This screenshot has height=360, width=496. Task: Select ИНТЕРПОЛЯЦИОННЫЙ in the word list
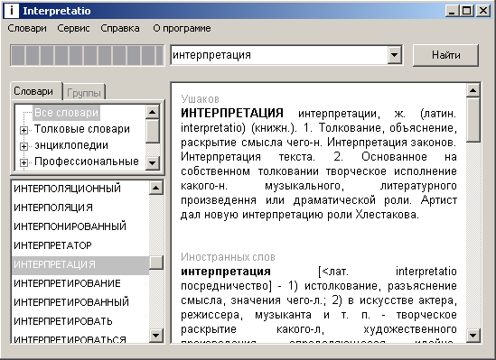[80, 189]
